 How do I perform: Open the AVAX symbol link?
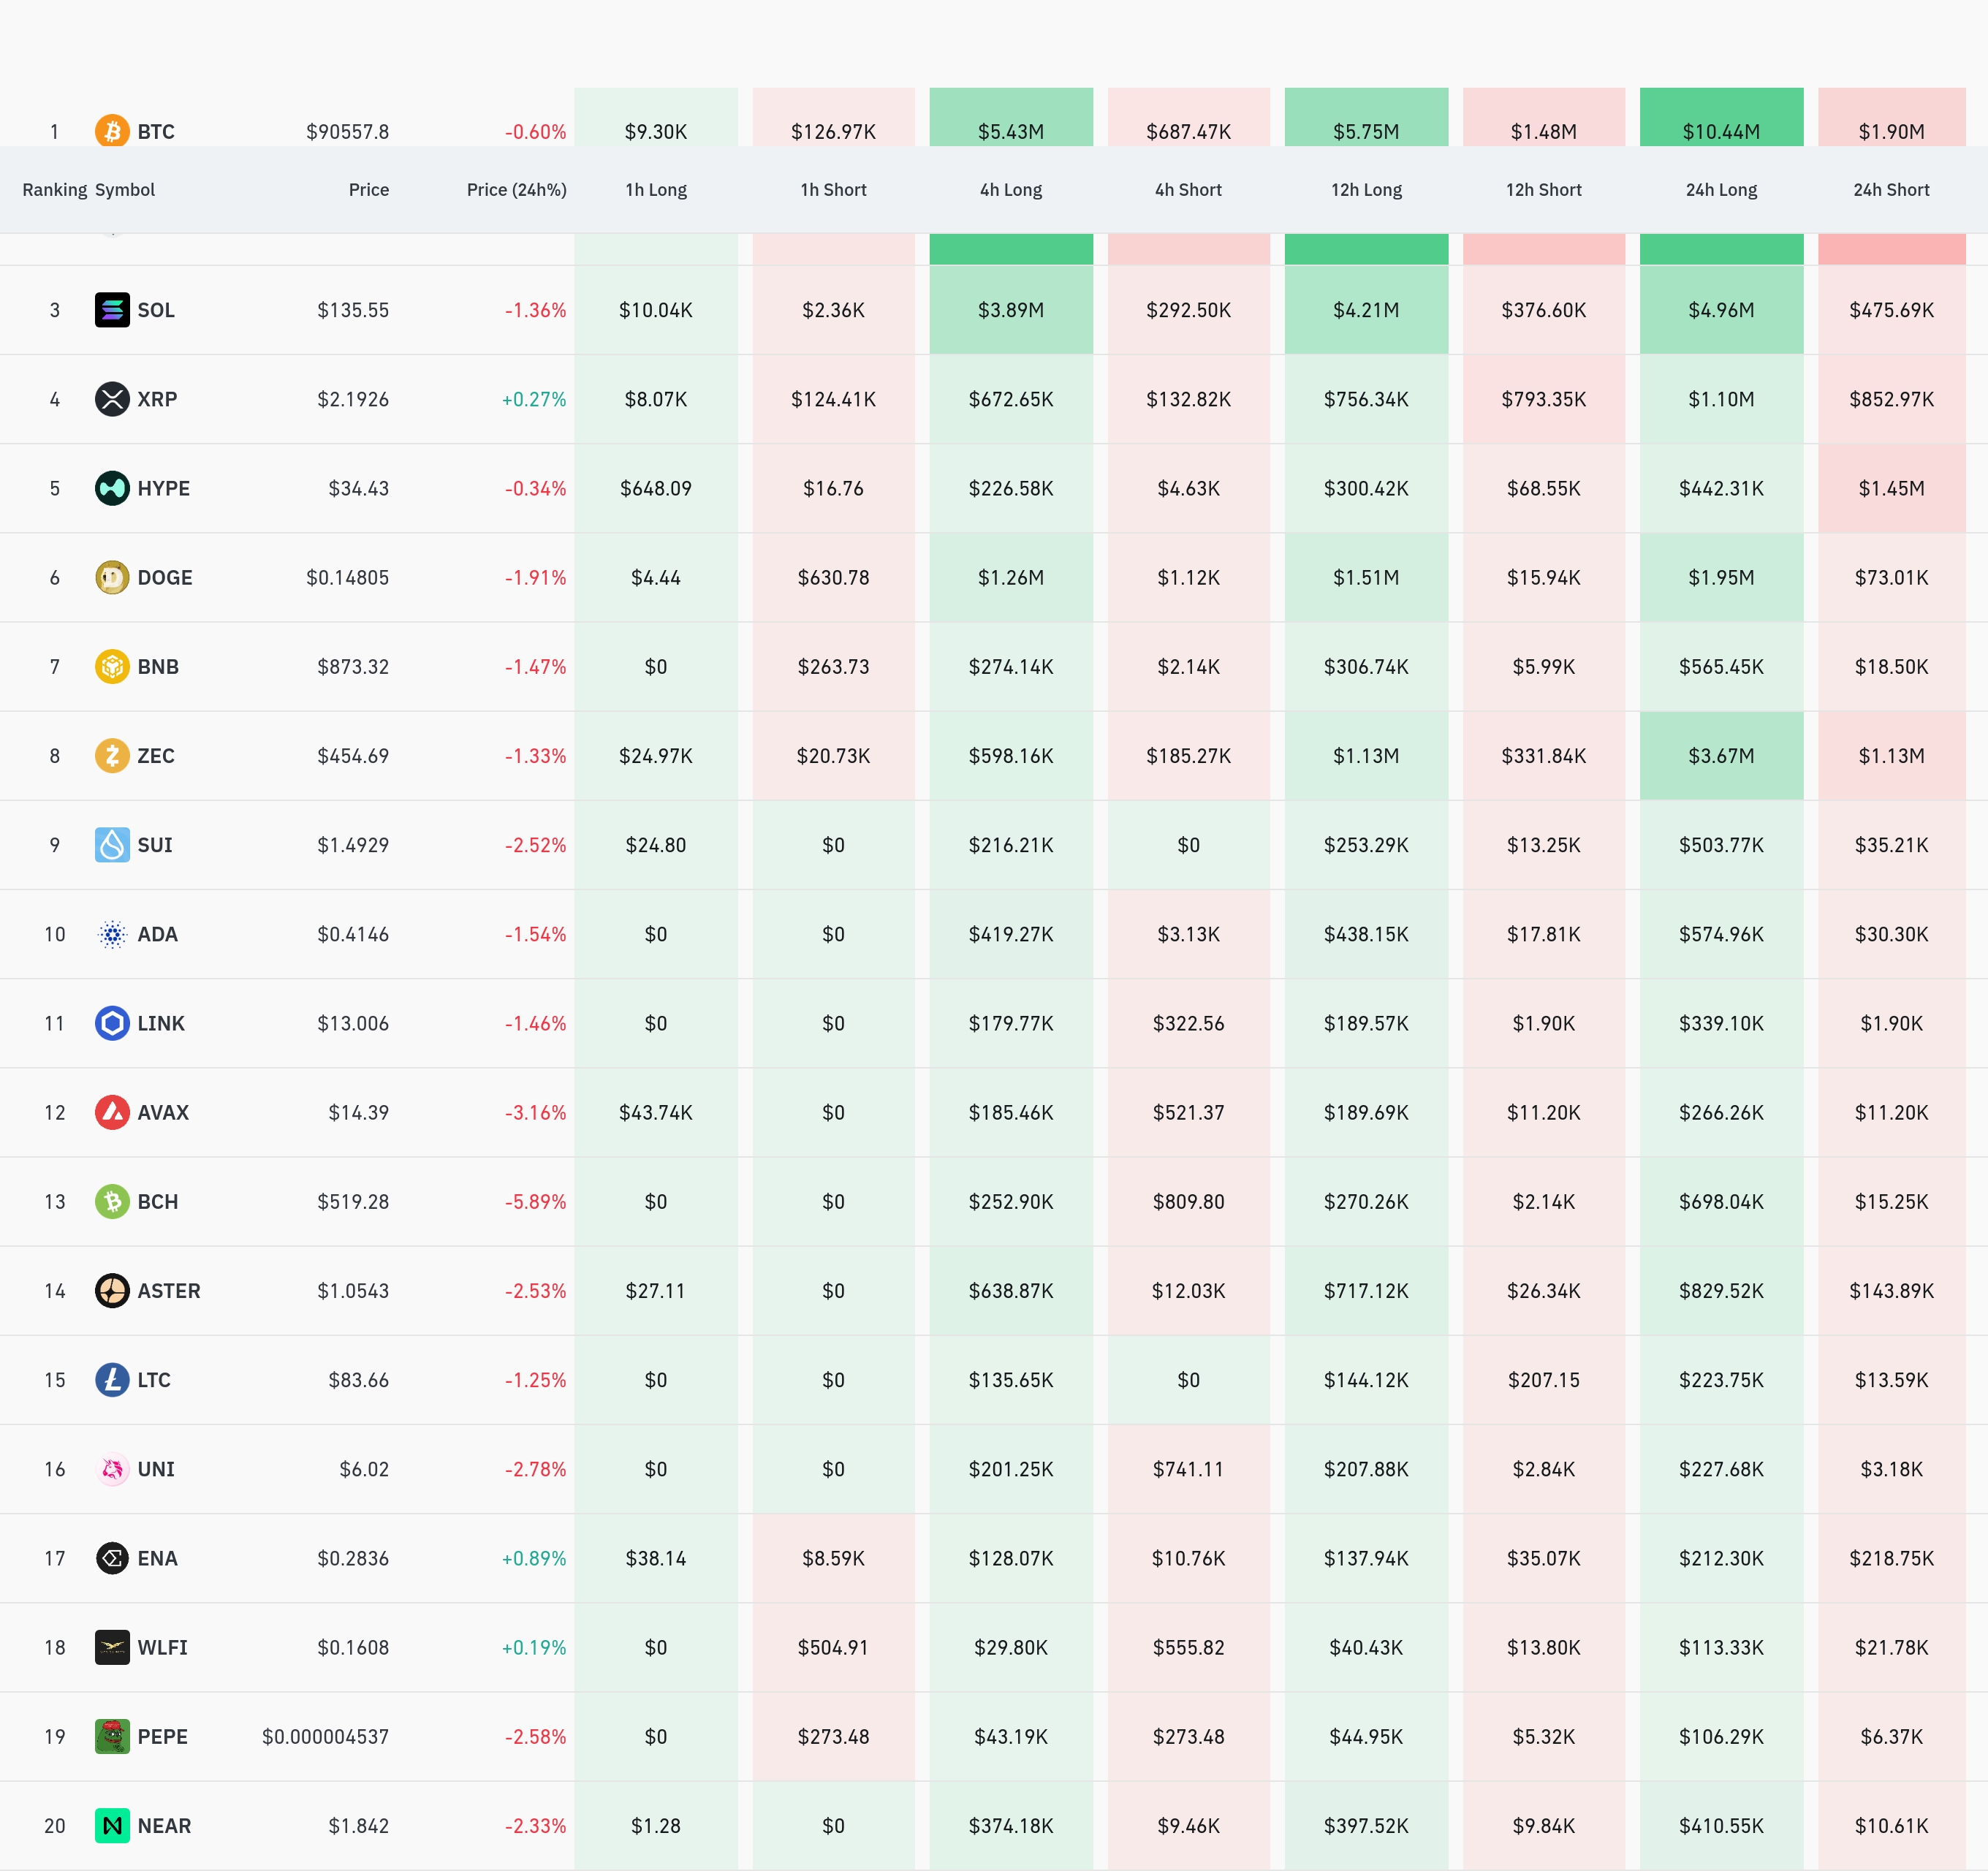point(163,1112)
